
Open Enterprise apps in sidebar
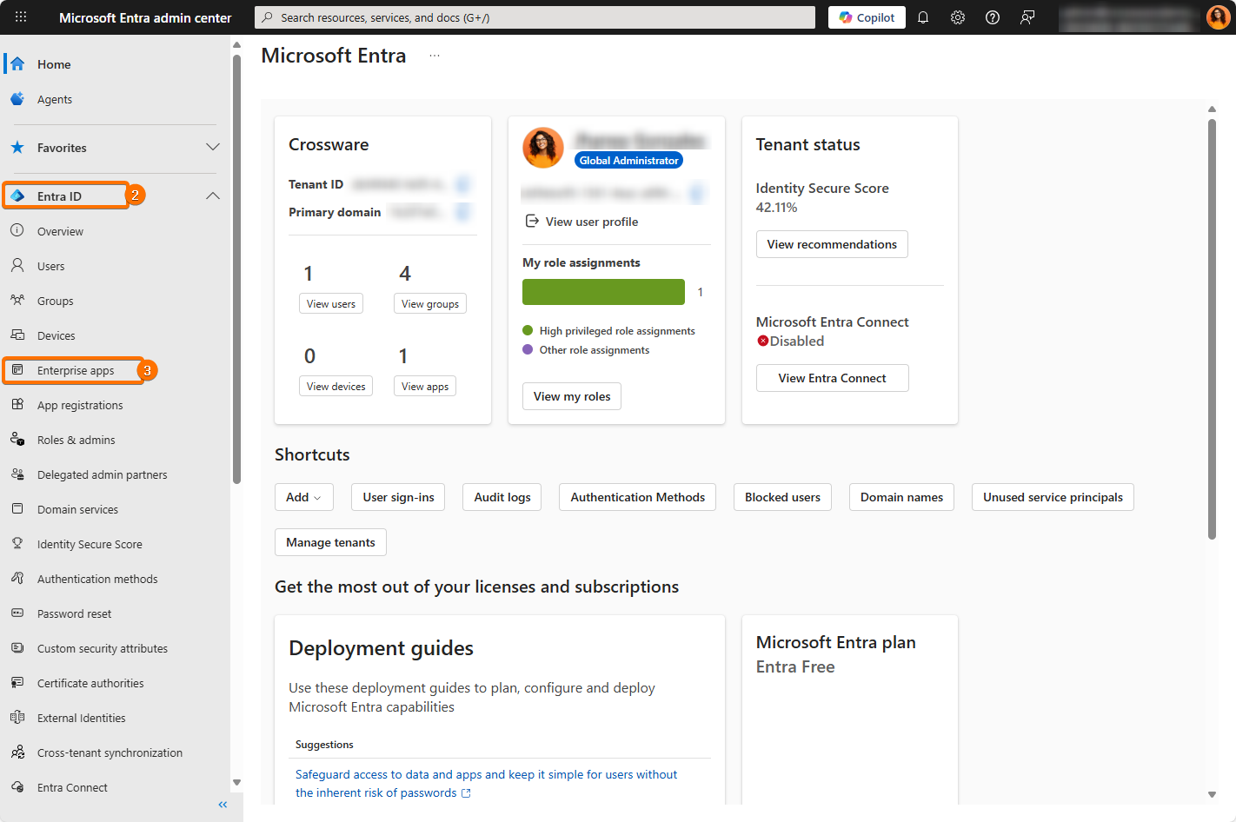(x=76, y=370)
